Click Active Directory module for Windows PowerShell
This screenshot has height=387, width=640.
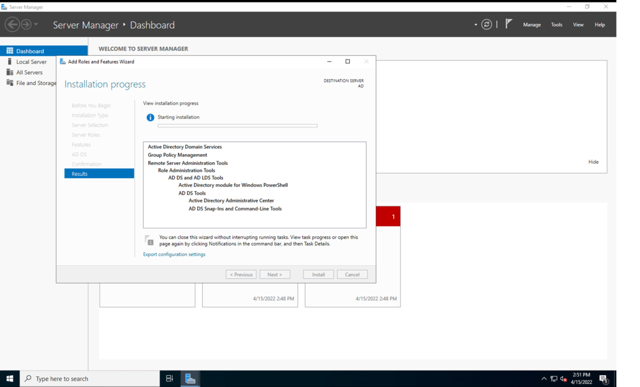(233, 186)
